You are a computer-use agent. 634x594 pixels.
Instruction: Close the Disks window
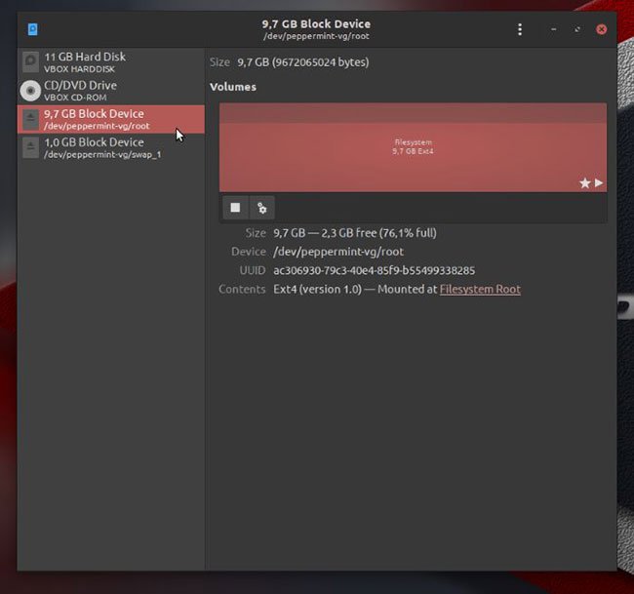click(601, 29)
